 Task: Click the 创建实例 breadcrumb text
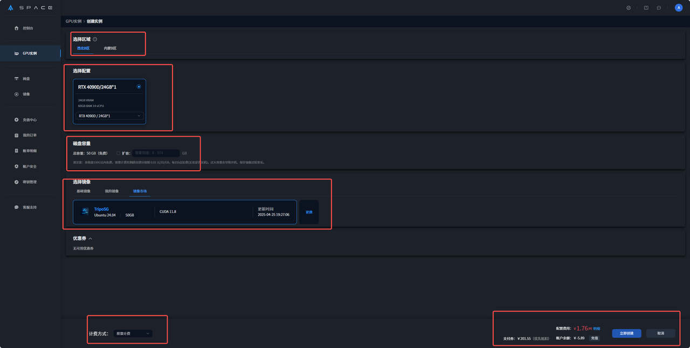(94, 22)
